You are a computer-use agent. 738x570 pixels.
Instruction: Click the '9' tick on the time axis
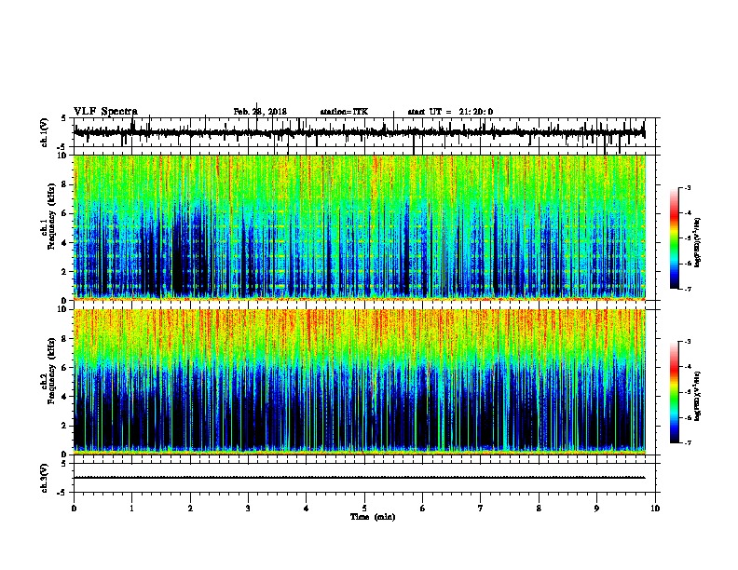click(596, 509)
